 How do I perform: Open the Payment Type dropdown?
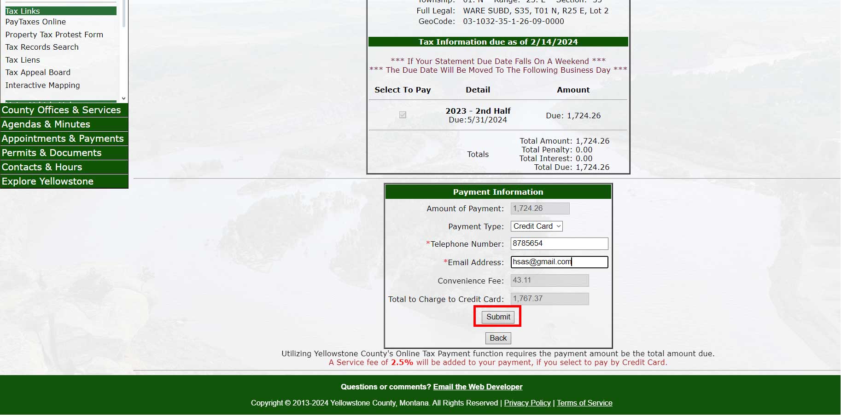pyautogui.click(x=537, y=226)
